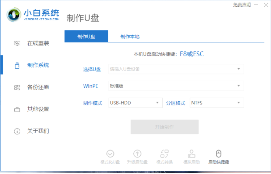Click the 格式转换 label

pyautogui.click(x=164, y=162)
